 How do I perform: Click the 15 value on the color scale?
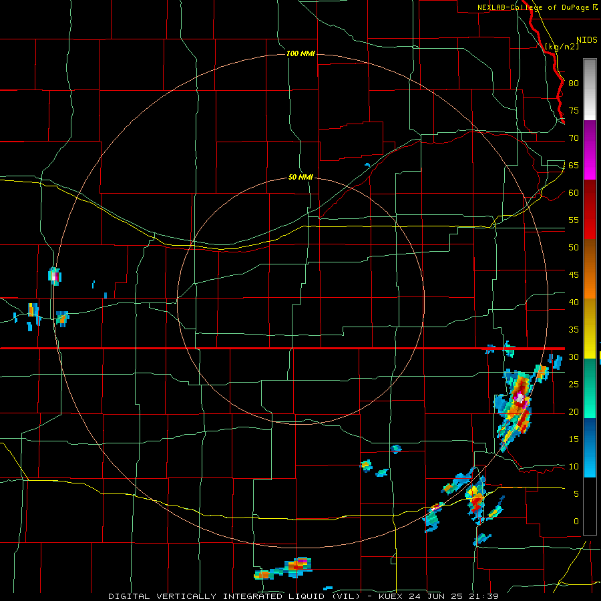click(574, 439)
